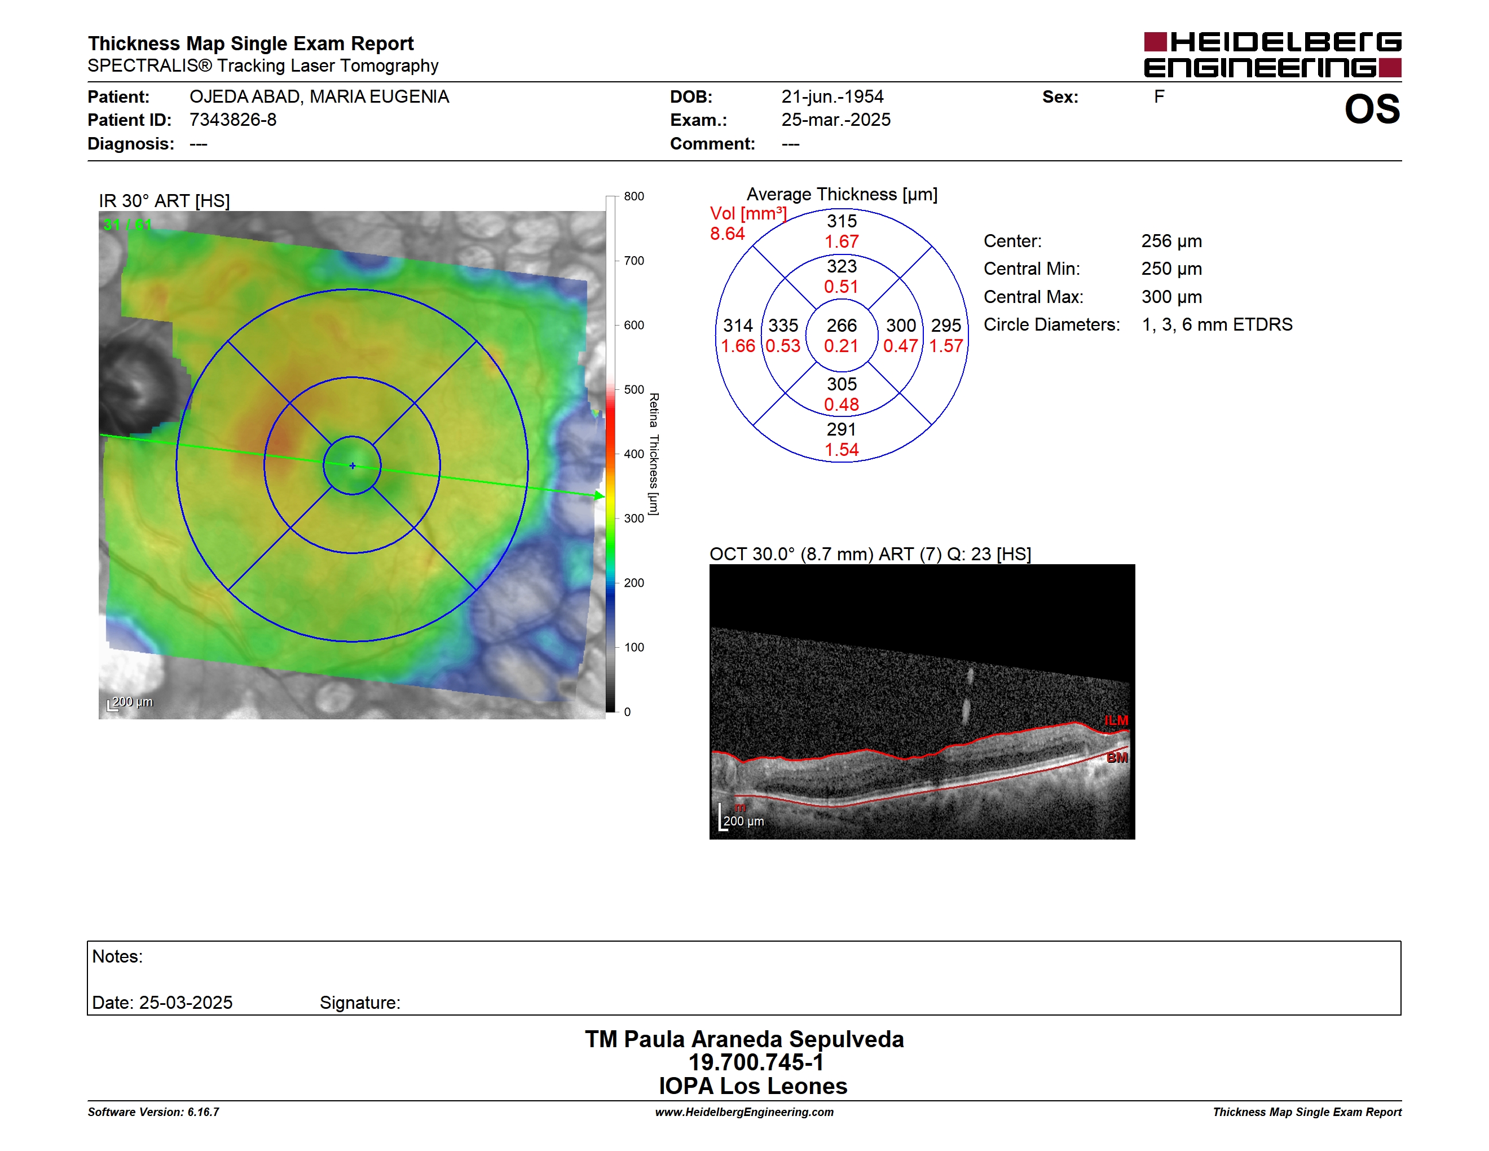The image size is (1489, 1151).
Task: Click the retina thickness color scale bar
Action: [611, 454]
